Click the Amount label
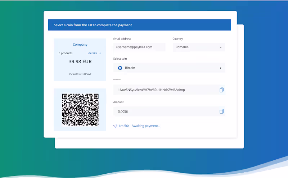The image size is (288, 178). coord(118,102)
